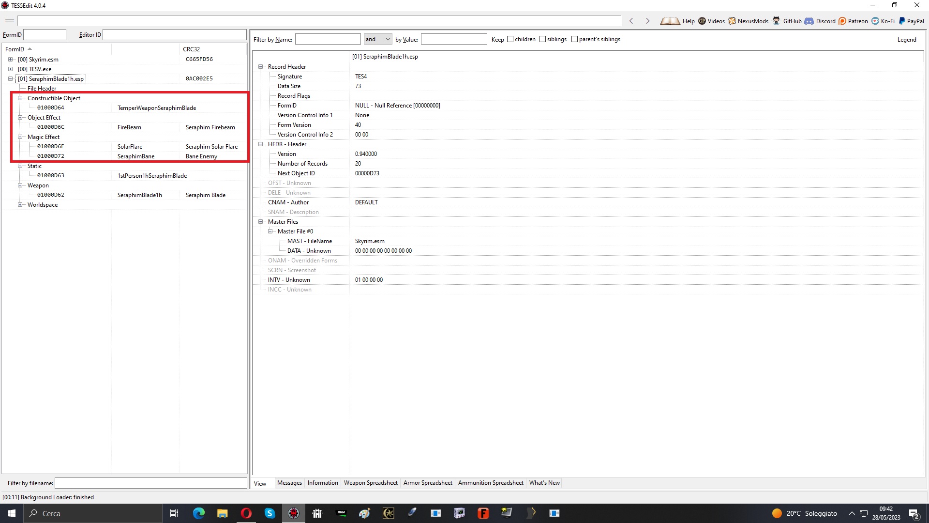Enable the Keep siblings checkbox

pyautogui.click(x=542, y=39)
